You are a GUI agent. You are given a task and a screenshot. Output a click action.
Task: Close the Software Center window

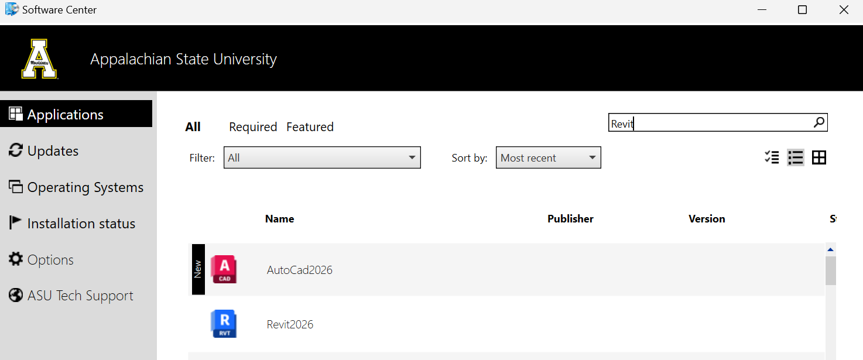point(843,10)
